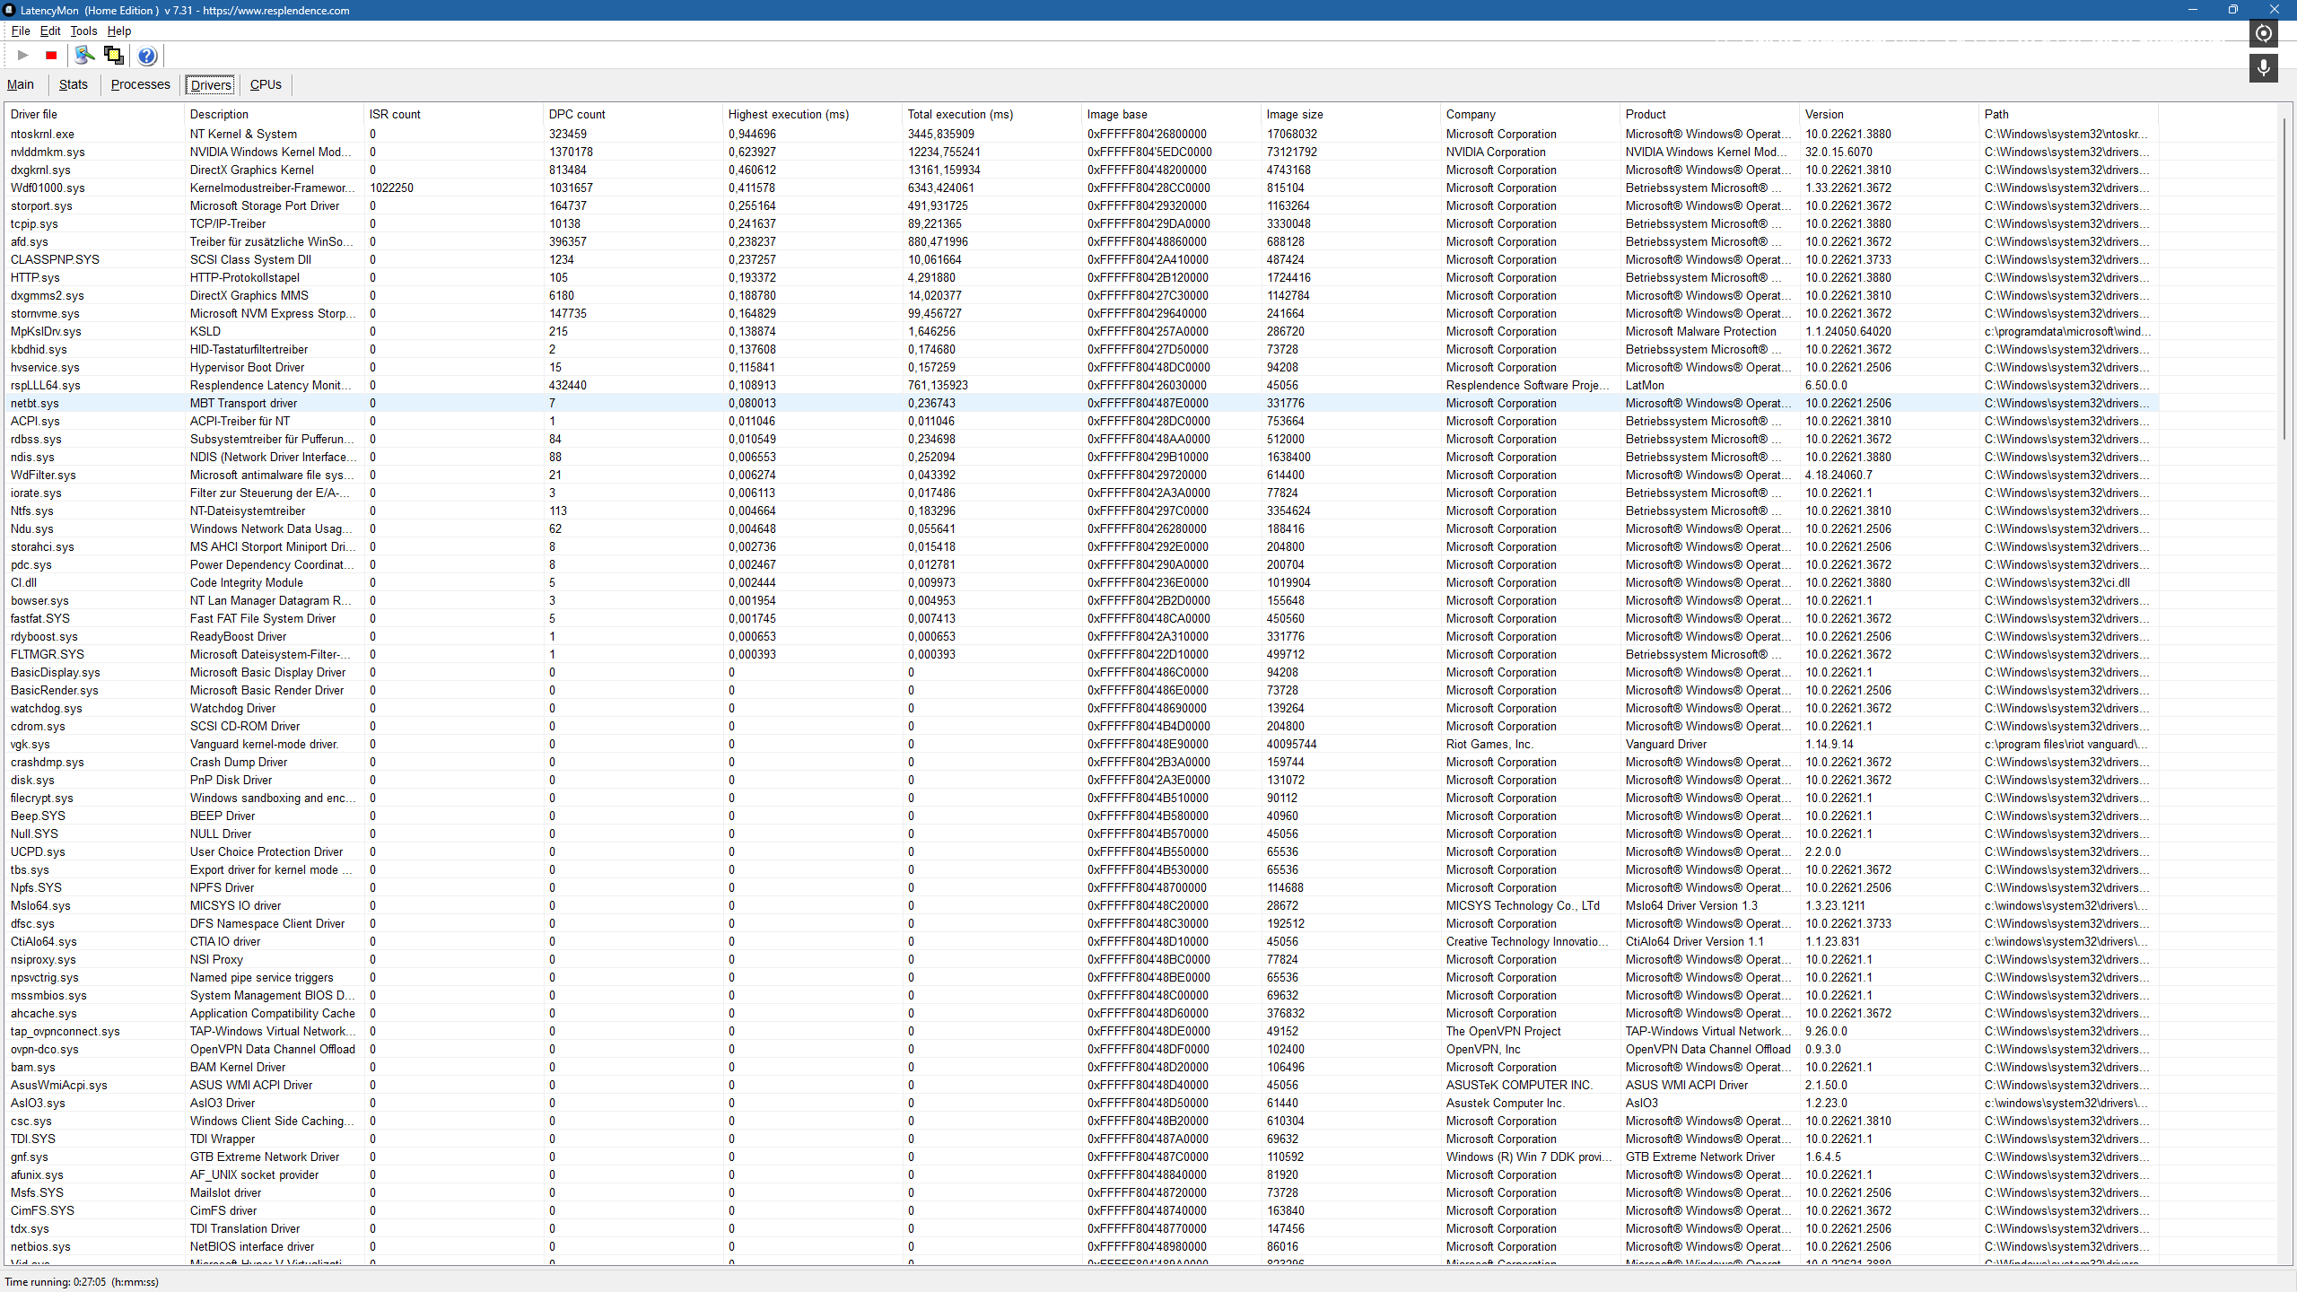2297x1292 pixels.
Task: Select the vgk.sys Vanguard driver row
Action: 31,744
